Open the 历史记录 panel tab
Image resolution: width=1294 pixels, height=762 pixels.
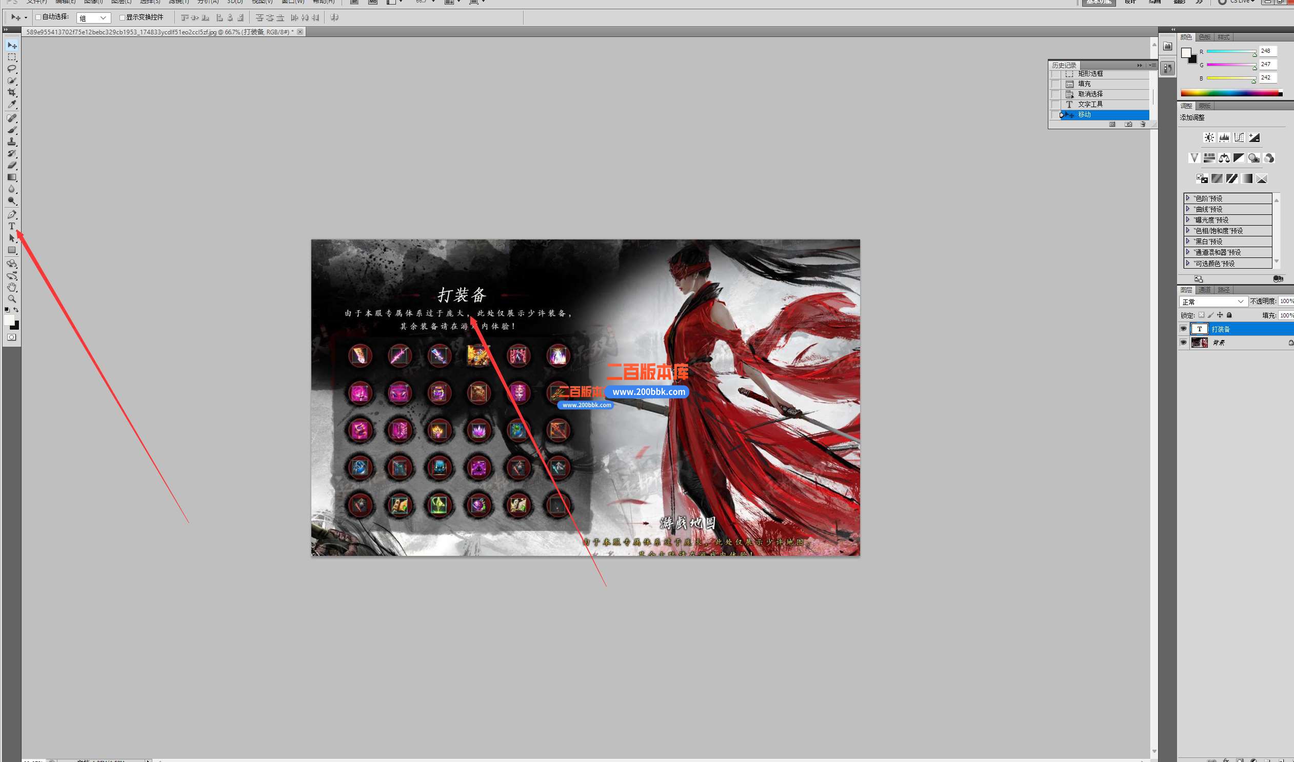[x=1064, y=65]
